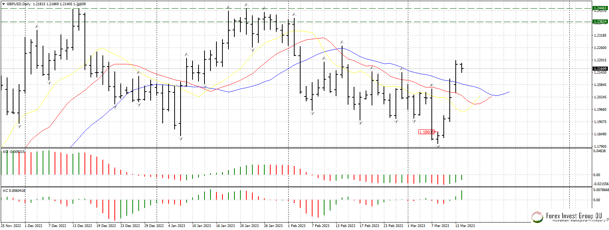Select the down fractal arrow below the March lowest bar
Viewport: 609px width, 230px height.
click(x=438, y=146)
